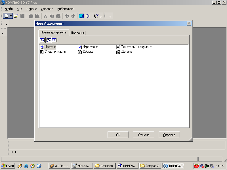The width and height of the screenshot is (227, 170).
Task: Open the Сервис menu
Action: (31, 9)
